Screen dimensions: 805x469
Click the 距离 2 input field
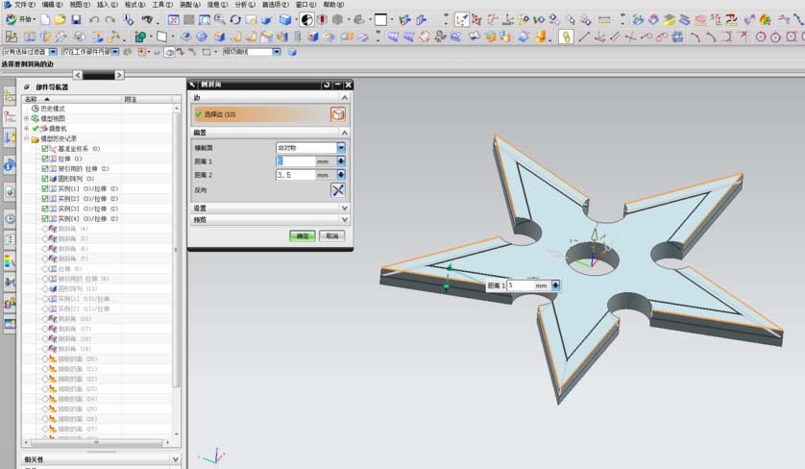(295, 175)
